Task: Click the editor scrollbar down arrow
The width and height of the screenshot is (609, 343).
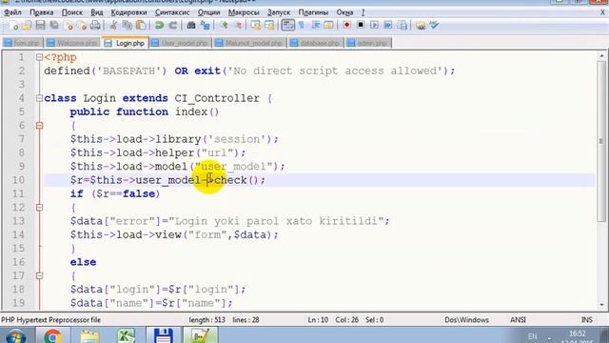Action: tap(601, 305)
